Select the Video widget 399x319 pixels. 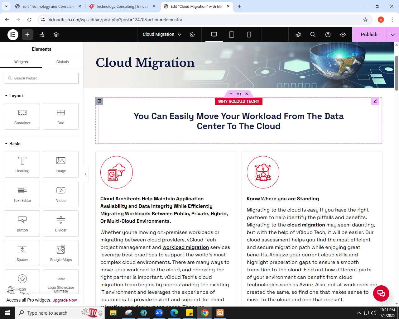click(x=61, y=194)
